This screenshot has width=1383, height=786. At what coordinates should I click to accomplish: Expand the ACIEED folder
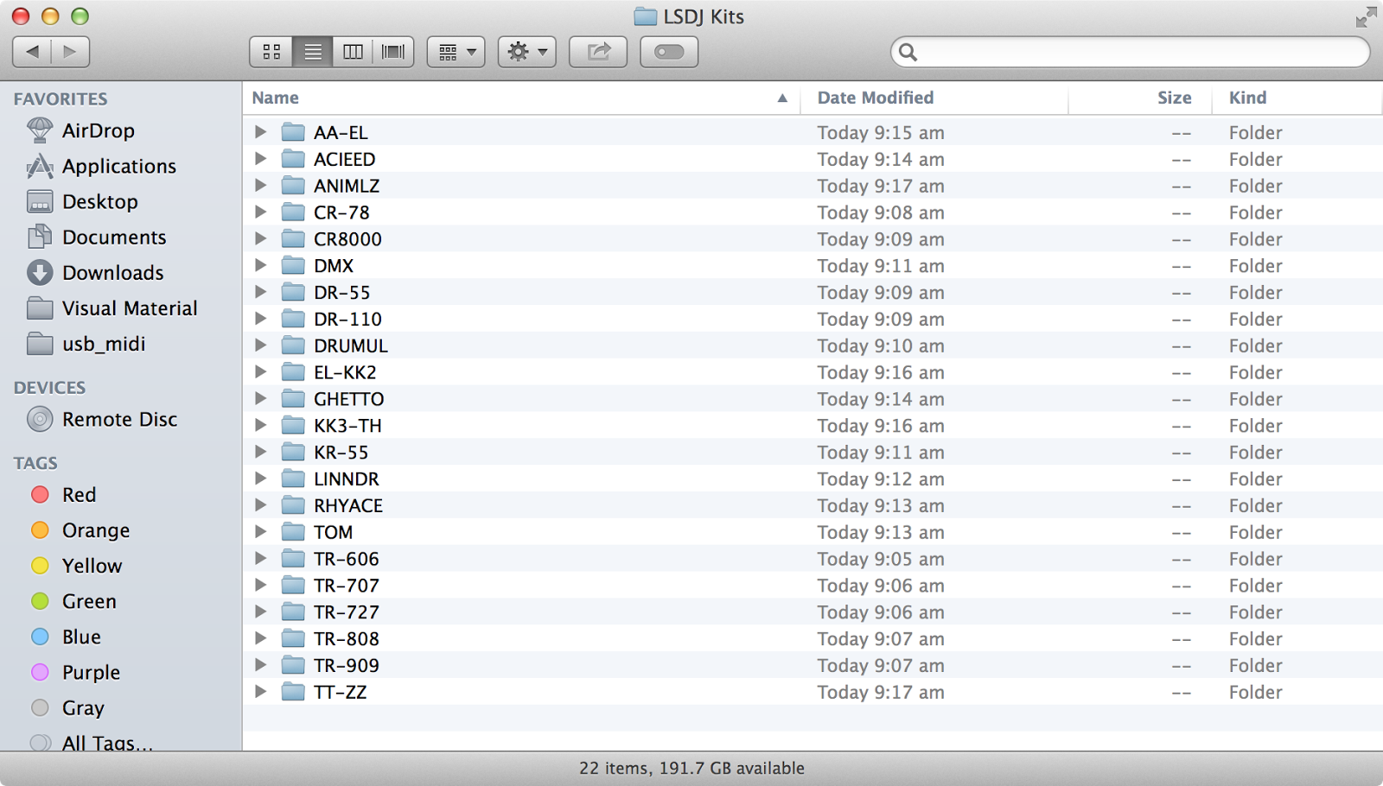(x=260, y=159)
